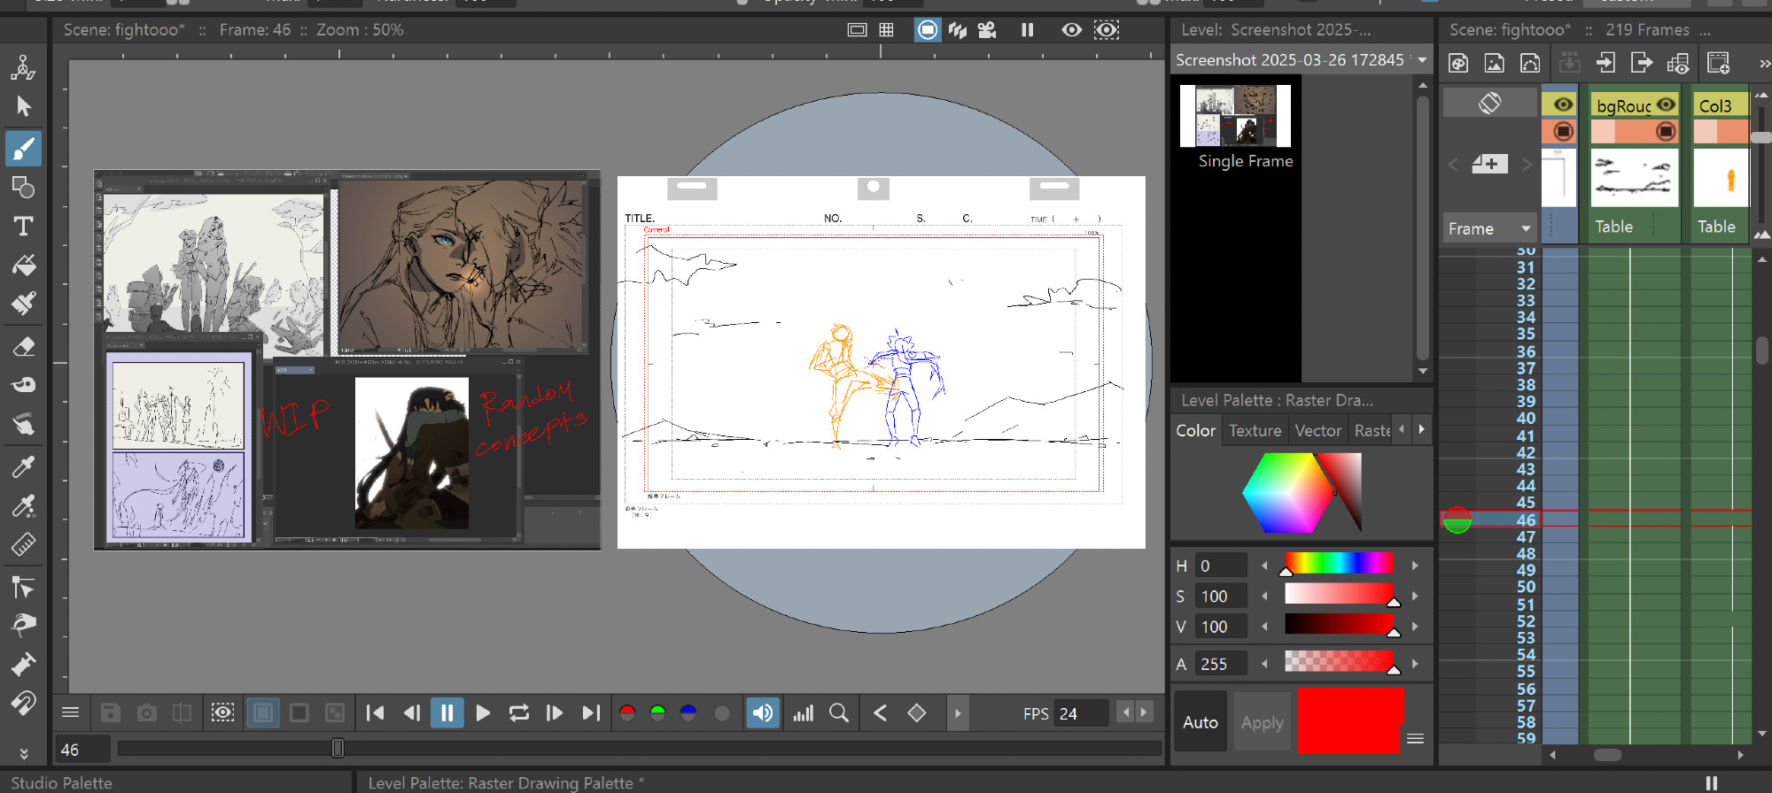Open the level name dropdown in Level Strip

click(x=1422, y=60)
